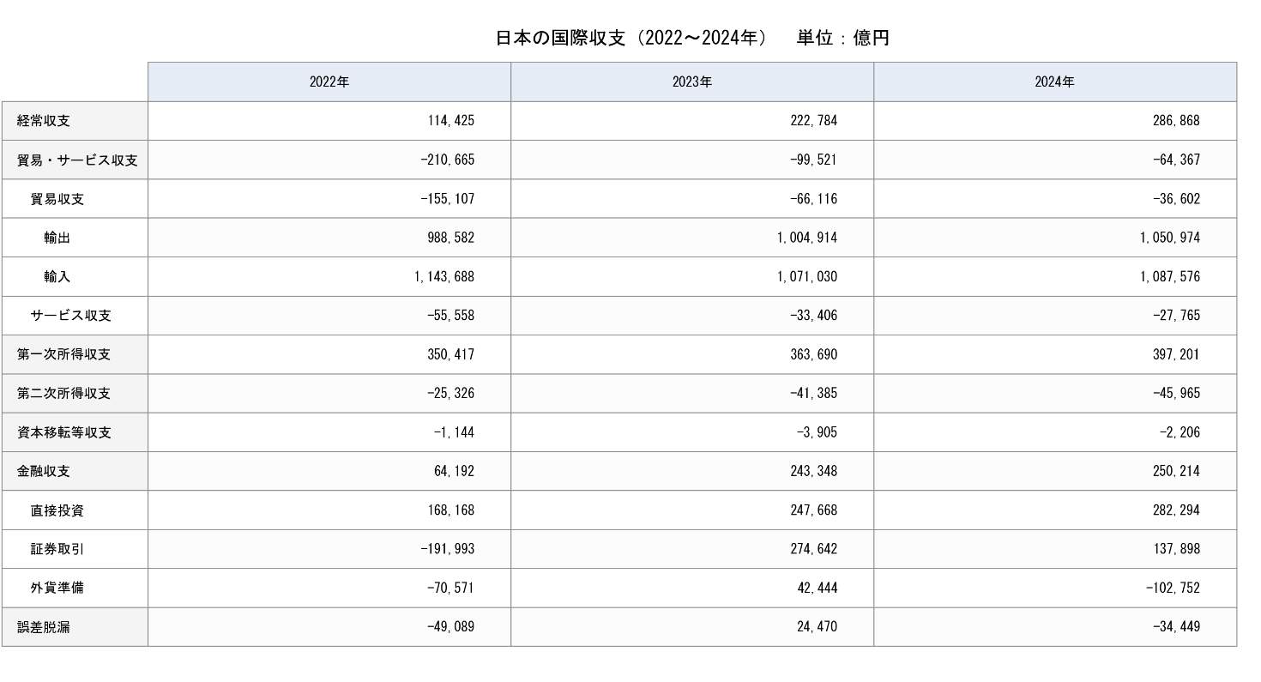This screenshot has height=682, width=1261.
Task: Click the 誤差脱漏 row label
Action: click(x=44, y=627)
